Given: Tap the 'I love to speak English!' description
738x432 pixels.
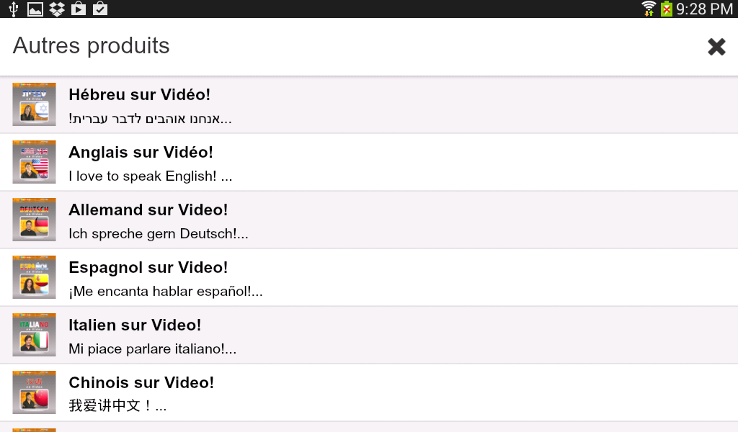Looking at the screenshot, I should click(x=150, y=176).
